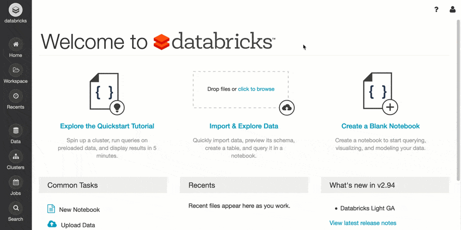Screen dimensions: 461x230
Task: Click the page vertical scrollbar
Action: click(458, 96)
